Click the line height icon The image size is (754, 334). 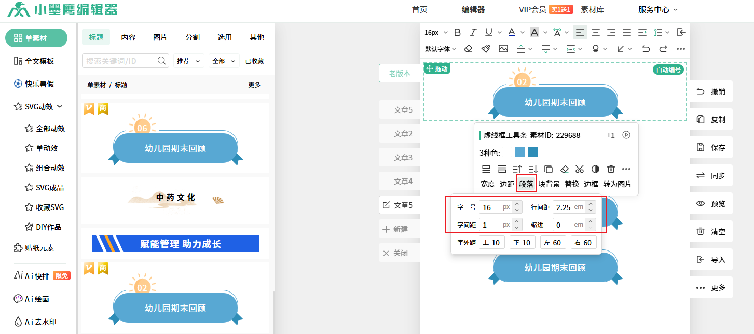[x=659, y=32]
